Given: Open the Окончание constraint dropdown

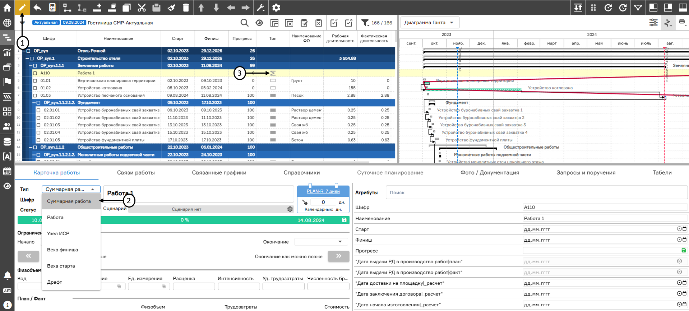Looking at the screenshot, I should [321, 242].
